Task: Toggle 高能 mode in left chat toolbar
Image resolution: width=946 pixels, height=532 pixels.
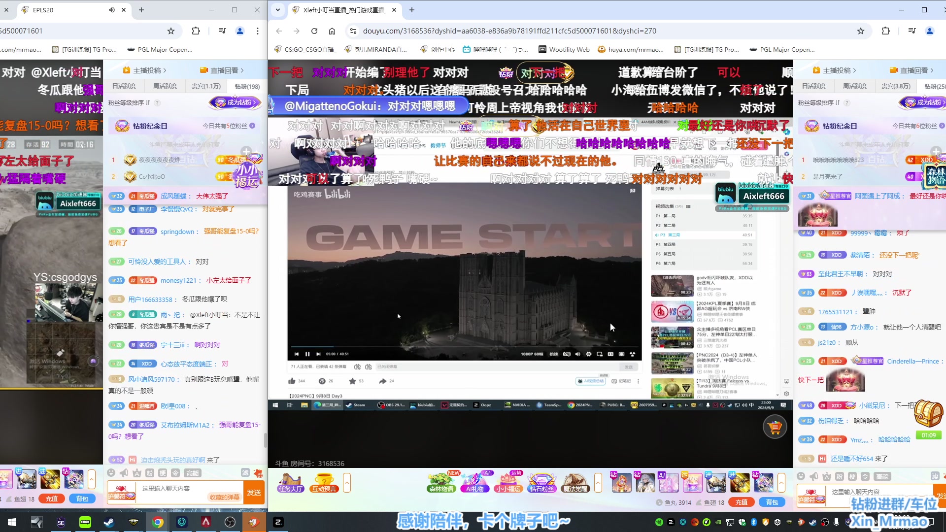Action: [192, 473]
